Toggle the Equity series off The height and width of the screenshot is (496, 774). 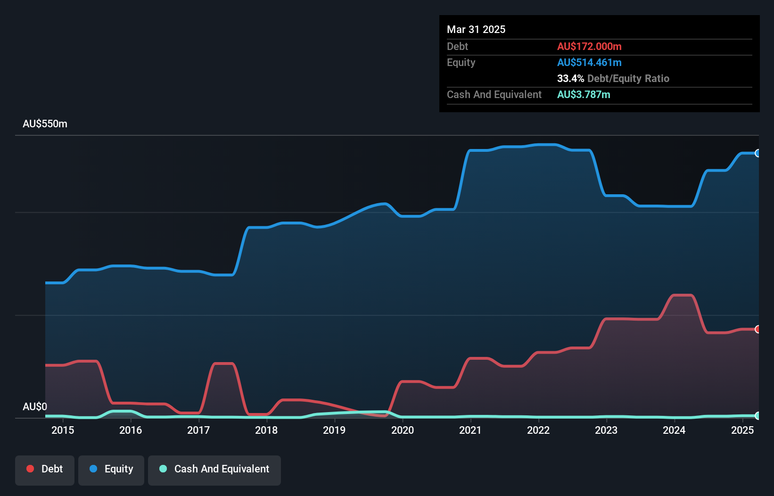pos(111,470)
